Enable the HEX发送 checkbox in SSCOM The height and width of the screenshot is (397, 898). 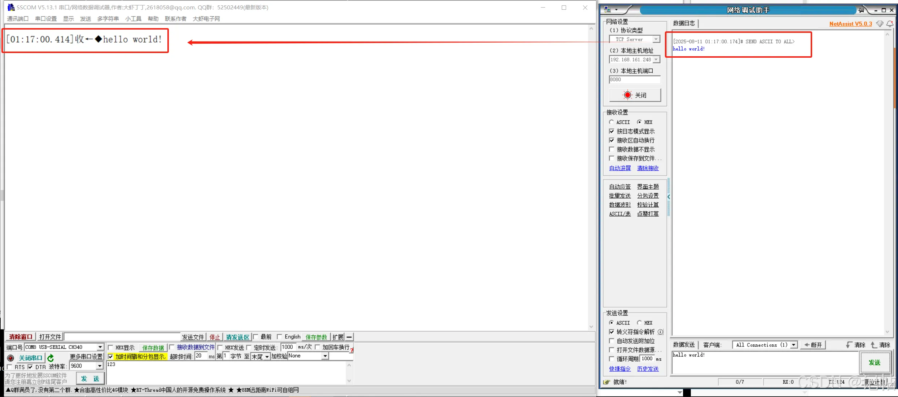point(220,348)
